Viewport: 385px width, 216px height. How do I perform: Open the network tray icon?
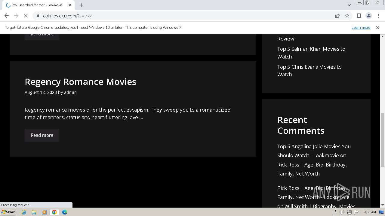tap(349, 212)
